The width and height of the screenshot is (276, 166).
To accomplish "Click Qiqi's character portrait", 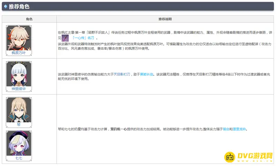I will click(x=19, y=142).
